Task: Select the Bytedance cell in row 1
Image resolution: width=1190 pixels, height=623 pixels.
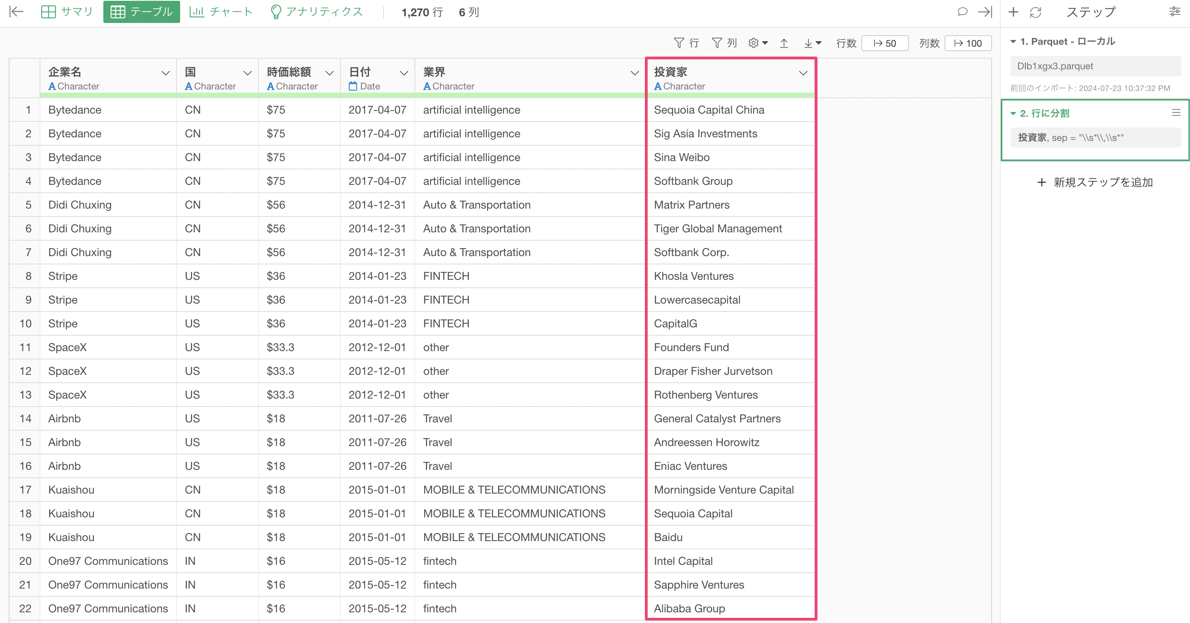Action: tap(108, 110)
